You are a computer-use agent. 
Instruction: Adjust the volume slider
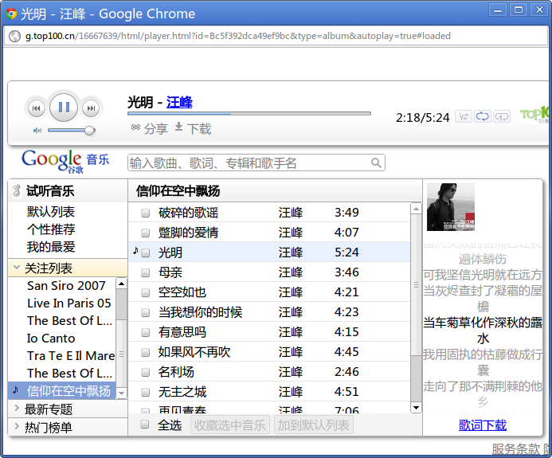click(x=70, y=131)
